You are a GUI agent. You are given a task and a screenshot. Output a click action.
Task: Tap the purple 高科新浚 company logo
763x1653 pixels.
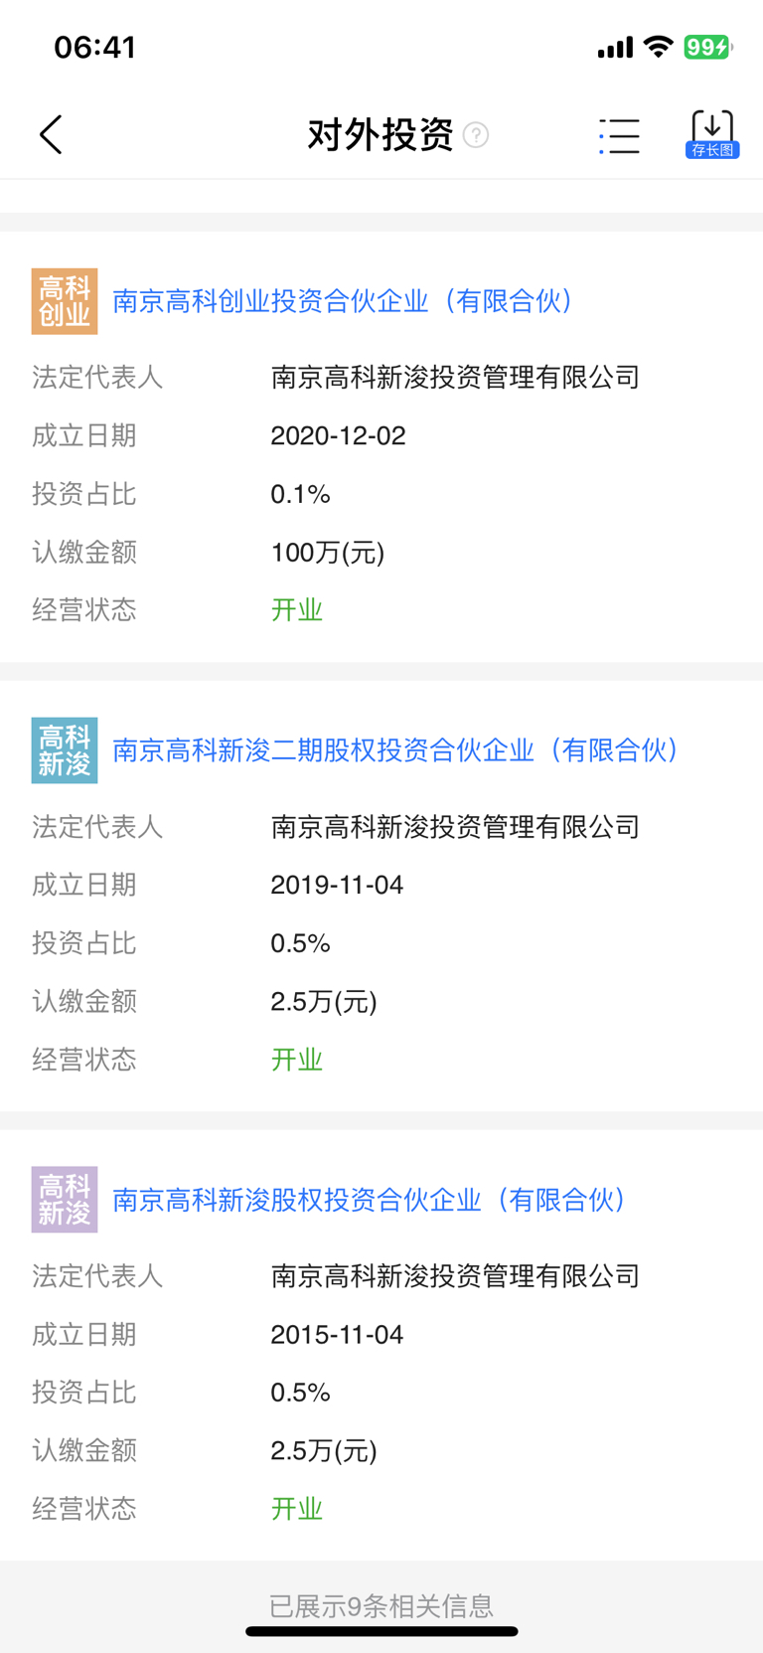(x=65, y=1200)
